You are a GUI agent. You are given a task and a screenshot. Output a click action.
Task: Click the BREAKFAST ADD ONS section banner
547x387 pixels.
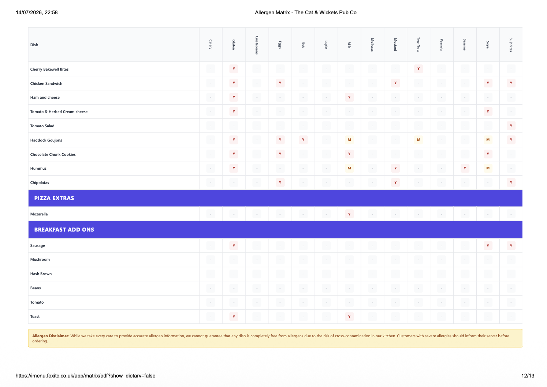(275, 230)
